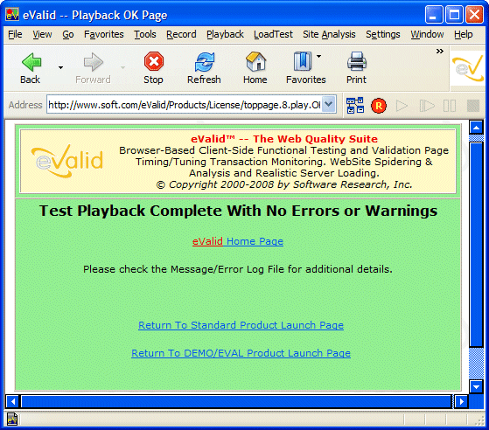The height and width of the screenshot is (430, 489).
Task: Click the red R record button
Action: (379, 106)
